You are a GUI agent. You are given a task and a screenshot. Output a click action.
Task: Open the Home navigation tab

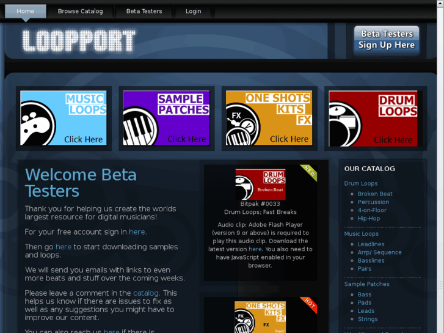click(x=26, y=12)
